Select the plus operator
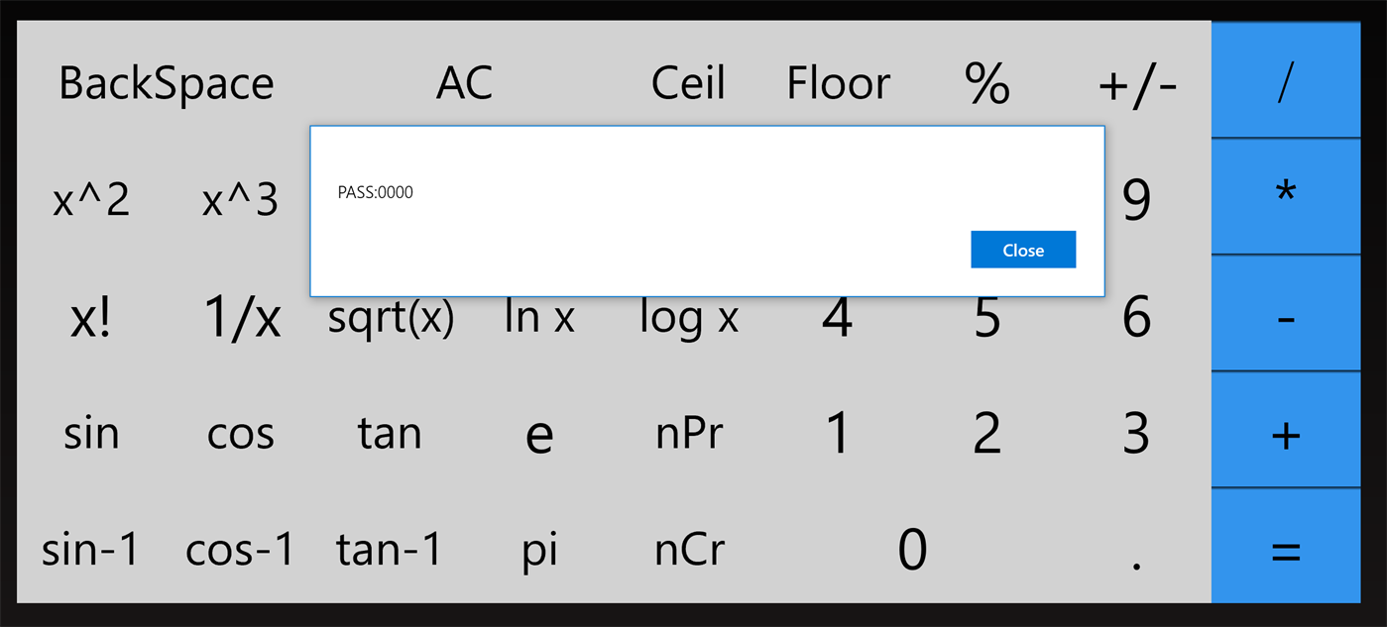This screenshot has height=627, width=1387. point(1285,434)
